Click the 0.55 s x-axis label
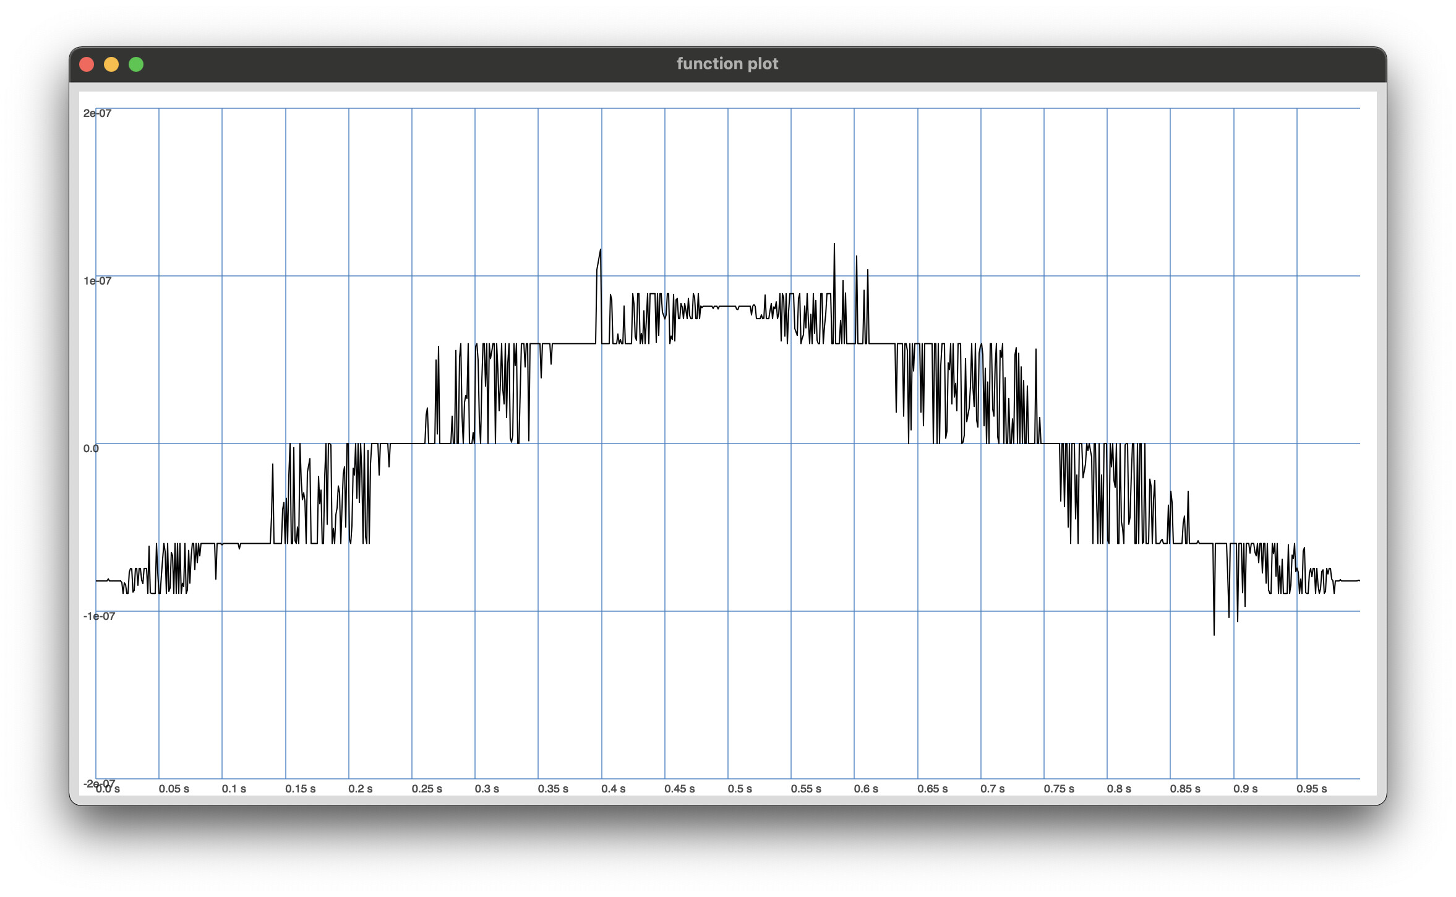This screenshot has width=1456, height=897. tap(806, 789)
